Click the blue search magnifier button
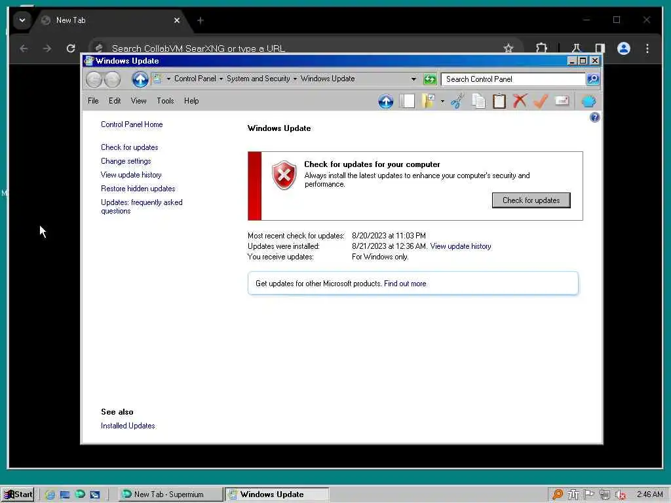The image size is (671, 503). [593, 79]
